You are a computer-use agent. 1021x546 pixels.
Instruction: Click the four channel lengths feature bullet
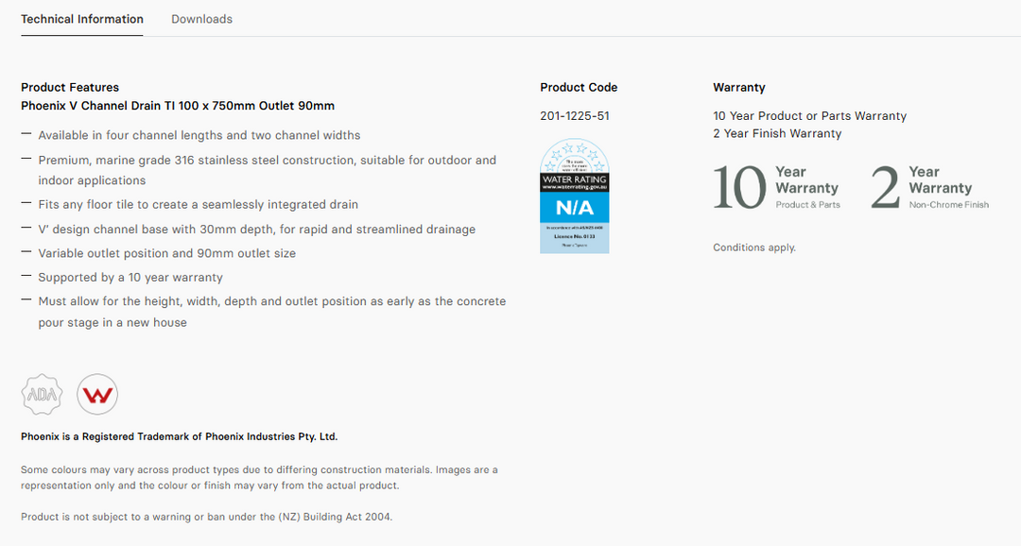(199, 135)
